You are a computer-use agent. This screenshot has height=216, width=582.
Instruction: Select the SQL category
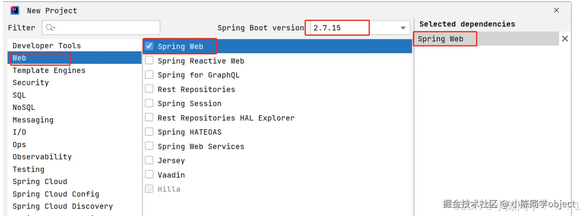[x=75, y=95]
